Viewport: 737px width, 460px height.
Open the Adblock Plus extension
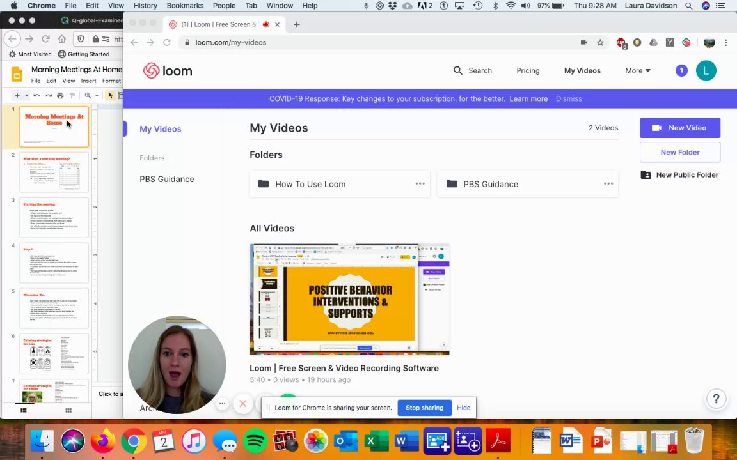click(x=621, y=43)
